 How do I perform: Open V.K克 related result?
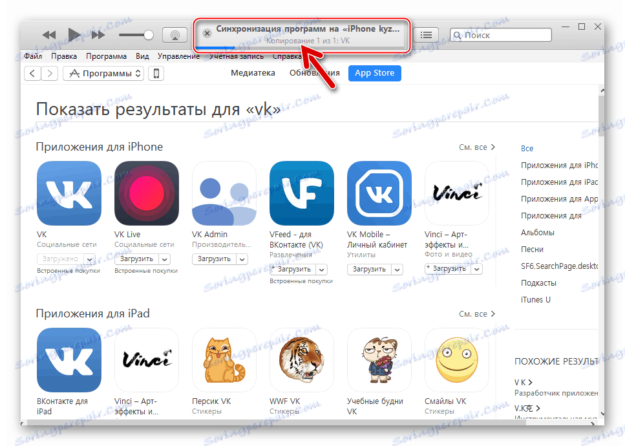pyautogui.click(x=527, y=408)
